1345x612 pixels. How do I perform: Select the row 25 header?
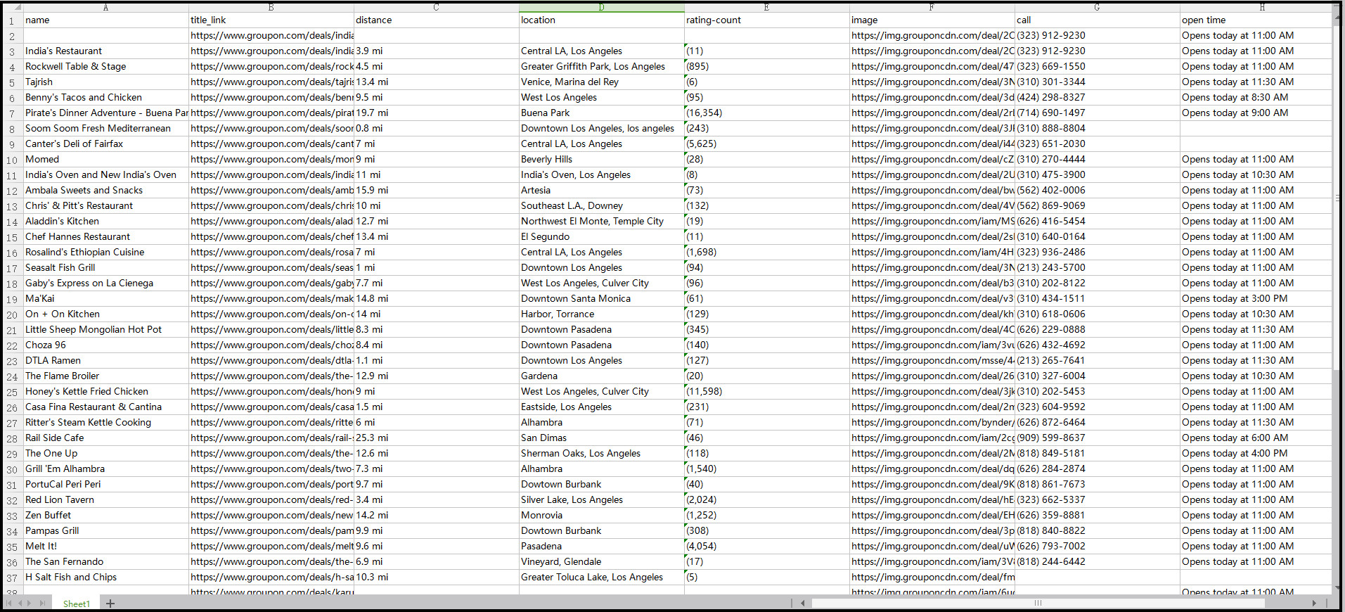pyautogui.click(x=12, y=392)
